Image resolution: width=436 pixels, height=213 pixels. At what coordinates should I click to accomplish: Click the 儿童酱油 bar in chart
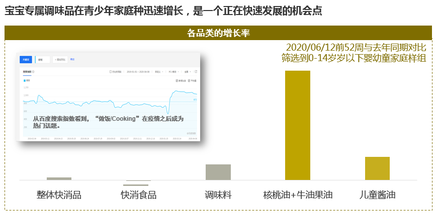coord(377,168)
